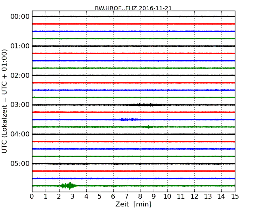Screen dimensions: 267x213
Task: Select the 00:00 time label
Action: (20, 17)
